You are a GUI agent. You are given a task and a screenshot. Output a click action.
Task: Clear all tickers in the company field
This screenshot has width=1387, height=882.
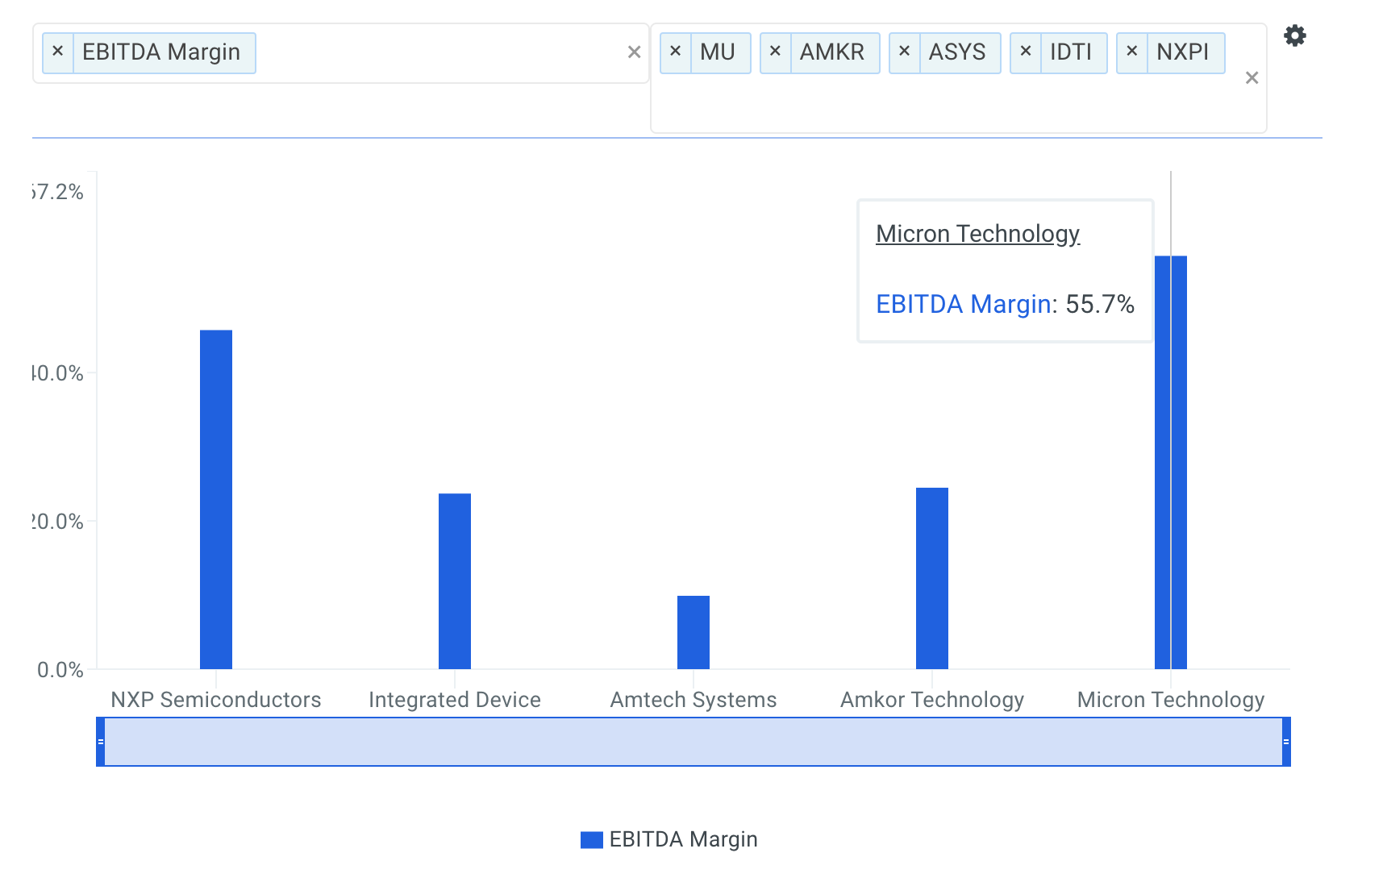[1252, 78]
